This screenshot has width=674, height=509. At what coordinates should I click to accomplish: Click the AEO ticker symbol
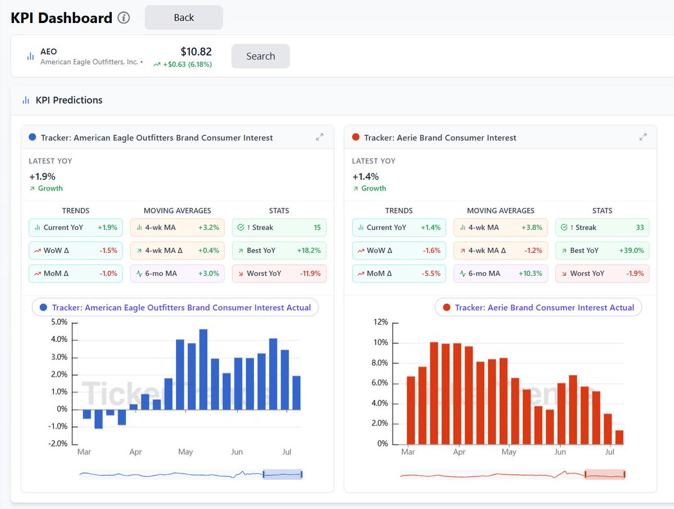49,52
